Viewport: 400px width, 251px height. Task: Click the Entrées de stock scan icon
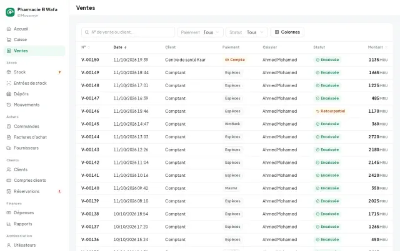click(9, 83)
